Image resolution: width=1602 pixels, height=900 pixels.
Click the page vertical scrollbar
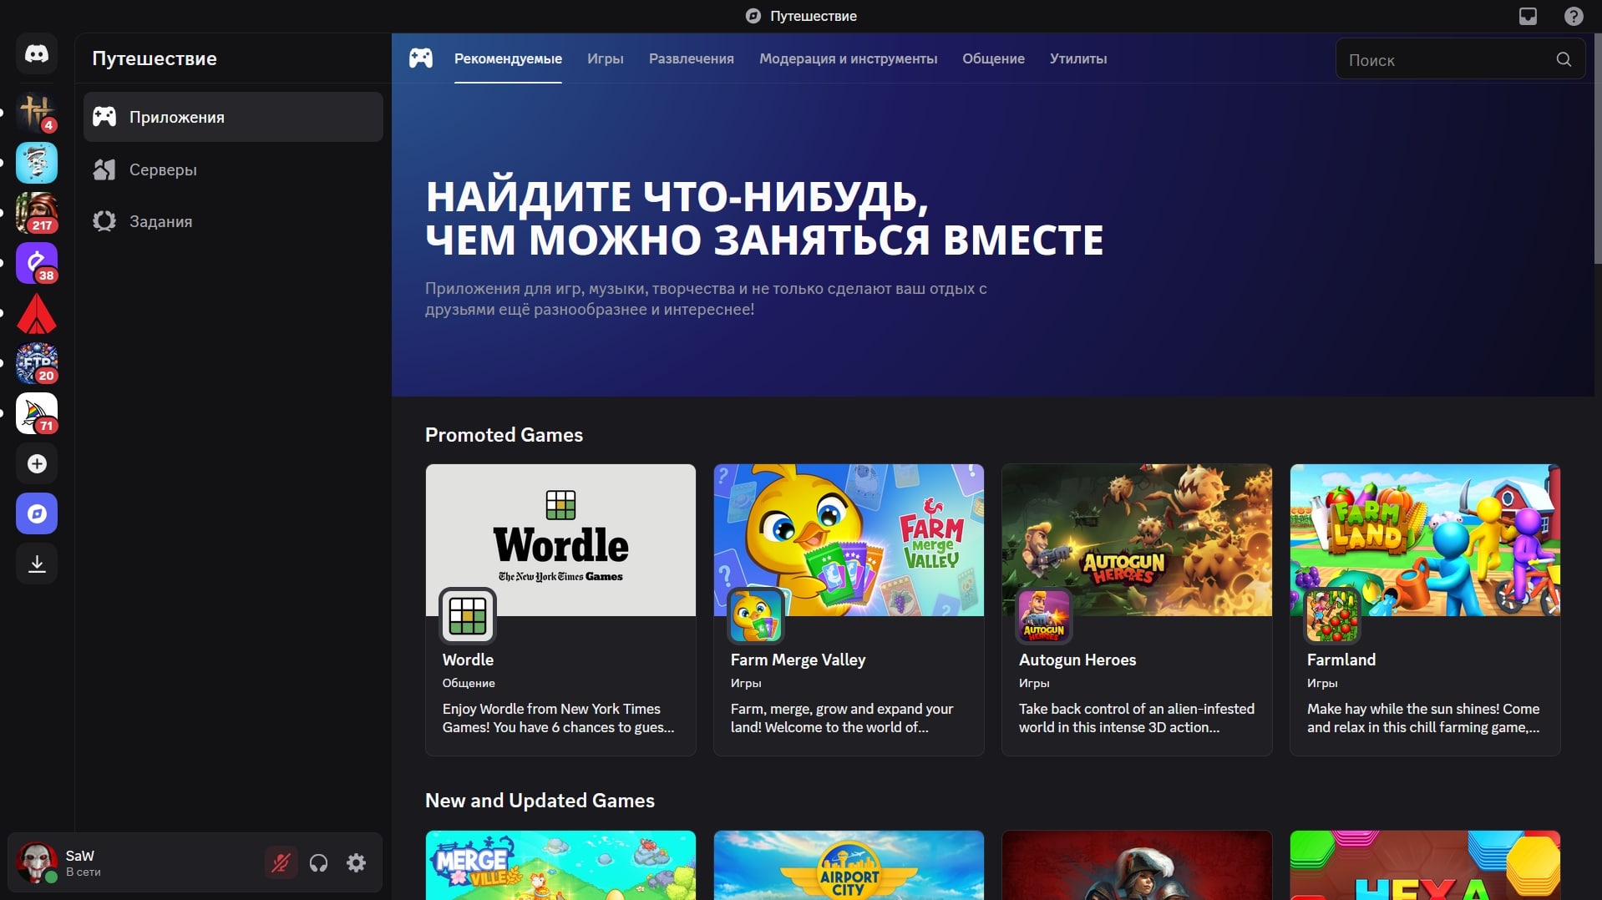tap(1597, 150)
